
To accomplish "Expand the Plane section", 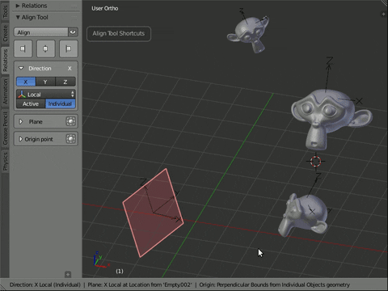I will (x=21, y=122).
